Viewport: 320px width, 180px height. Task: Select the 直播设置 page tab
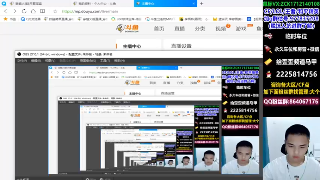tap(181, 46)
